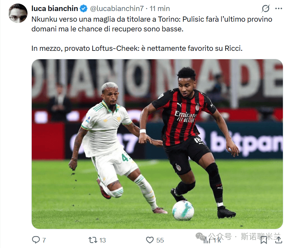Click the Grok circle-slash icon
Viewport: 290px width, 248px height.
(x=266, y=8)
